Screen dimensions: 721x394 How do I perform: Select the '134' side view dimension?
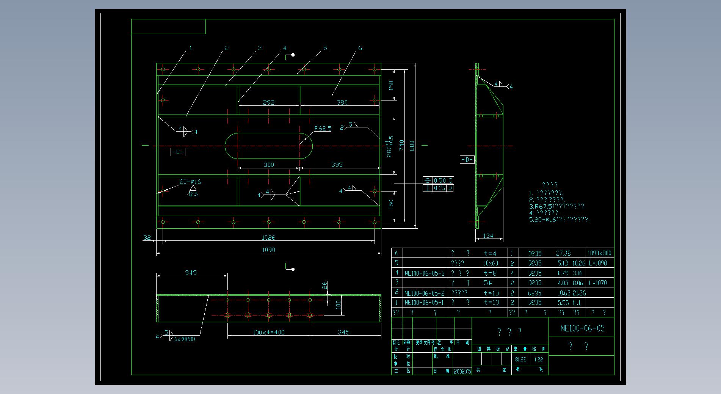point(488,236)
